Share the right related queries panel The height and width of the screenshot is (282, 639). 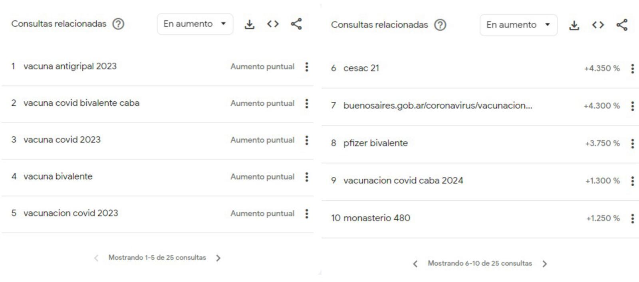622,25
